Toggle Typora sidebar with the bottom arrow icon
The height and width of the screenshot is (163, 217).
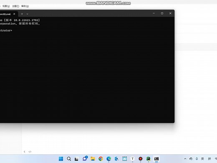tap(25, 152)
